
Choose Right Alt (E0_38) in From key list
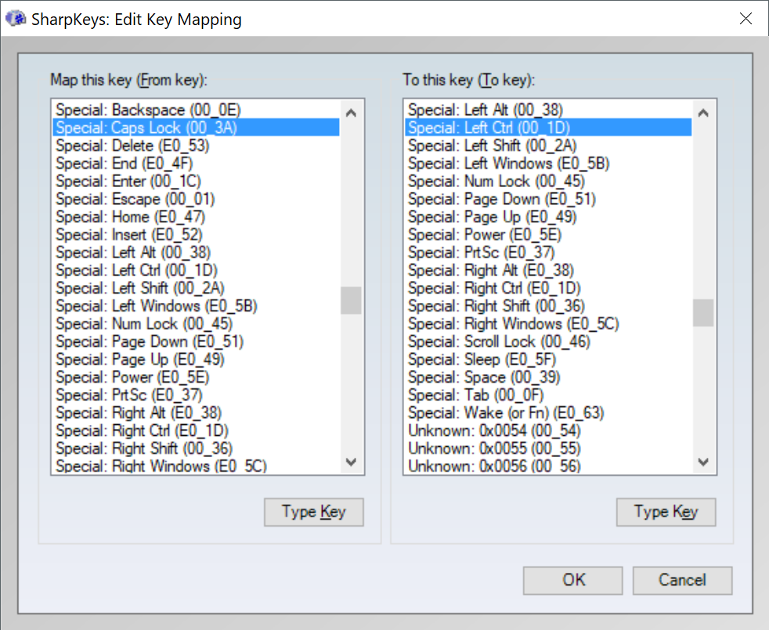[197, 412]
